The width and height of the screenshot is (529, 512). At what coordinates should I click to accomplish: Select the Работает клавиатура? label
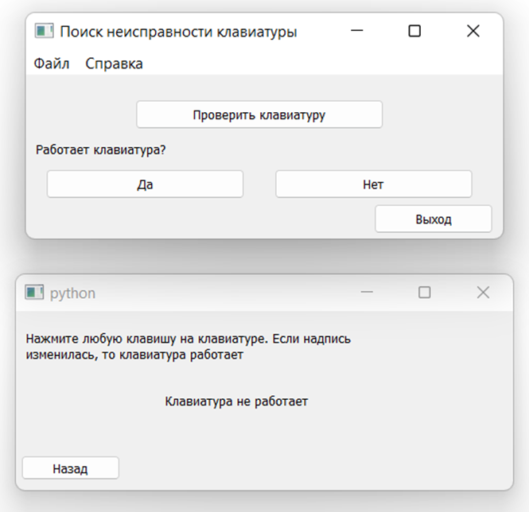(x=101, y=149)
